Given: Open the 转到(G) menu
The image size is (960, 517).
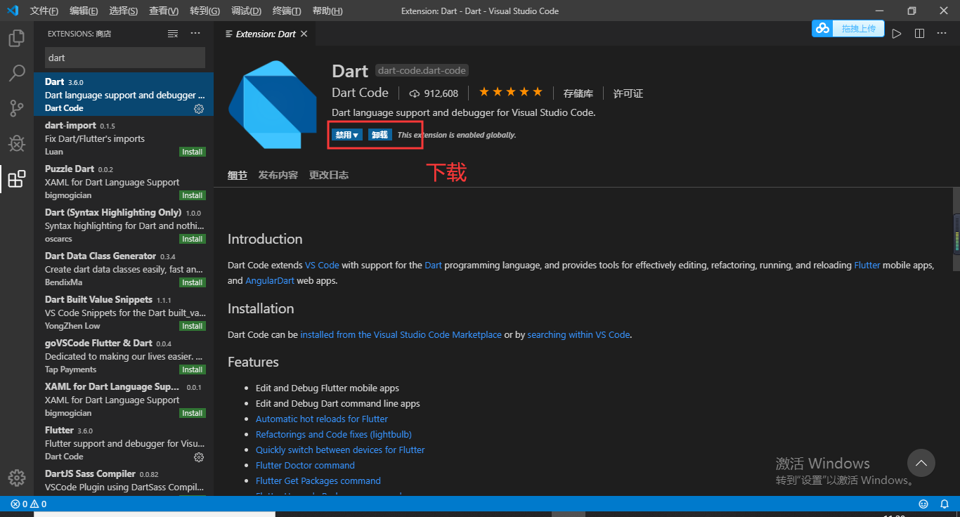Looking at the screenshot, I should pyautogui.click(x=205, y=11).
